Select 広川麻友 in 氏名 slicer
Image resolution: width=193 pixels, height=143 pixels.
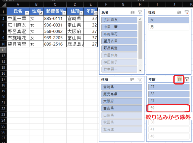[x=120, y=20]
